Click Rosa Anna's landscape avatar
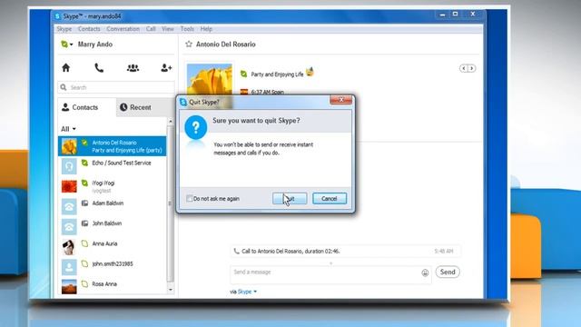581x327 pixels. pyautogui.click(x=69, y=287)
